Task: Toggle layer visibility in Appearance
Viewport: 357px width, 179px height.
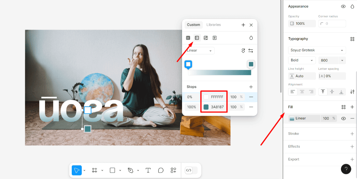Action: point(343,6)
